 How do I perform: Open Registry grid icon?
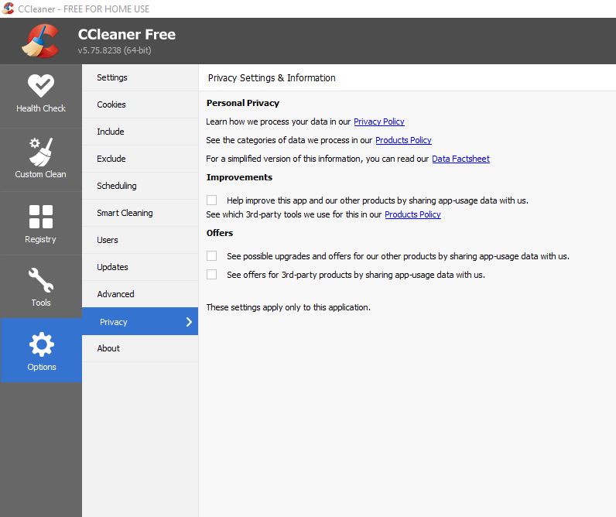41,217
